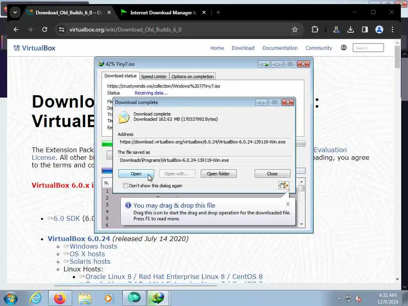Click the saved file path field
This screenshot has height=306, width=408.
(x=204, y=160)
